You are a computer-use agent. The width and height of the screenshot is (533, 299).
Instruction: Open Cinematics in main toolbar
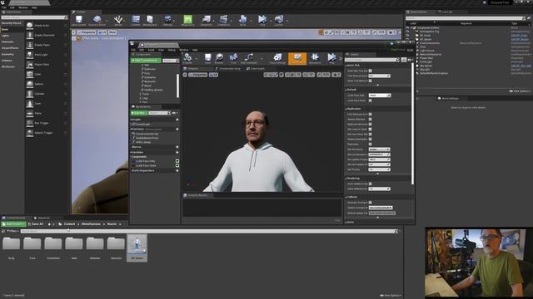pyautogui.click(x=223, y=20)
